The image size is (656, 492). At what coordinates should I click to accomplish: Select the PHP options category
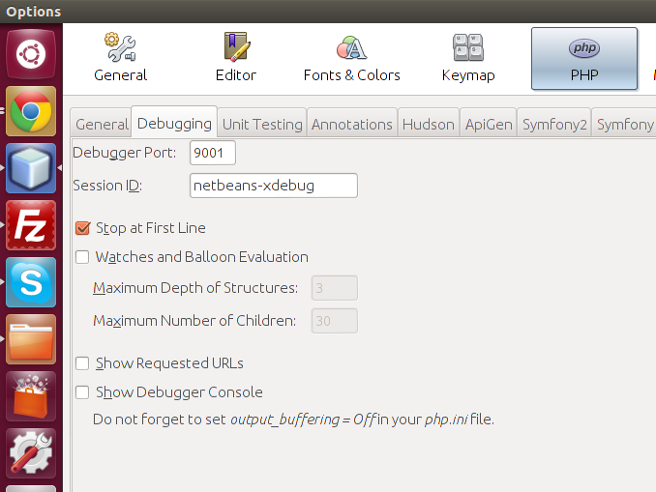coord(583,58)
